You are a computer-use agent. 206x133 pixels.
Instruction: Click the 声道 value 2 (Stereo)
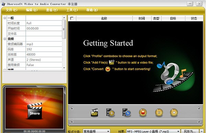[x=44, y=60]
